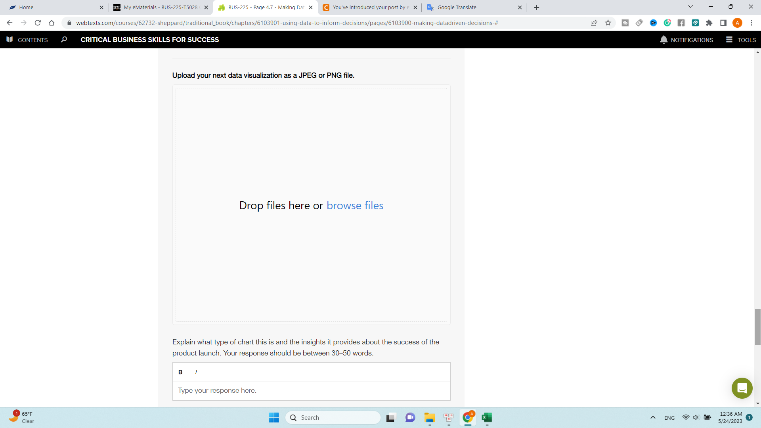Click the Bold formatting icon
761x428 pixels.
pyautogui.click(x=181, y=372)
